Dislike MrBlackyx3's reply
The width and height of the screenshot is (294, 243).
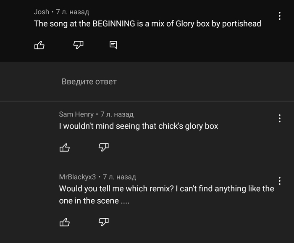pos(103,222)
